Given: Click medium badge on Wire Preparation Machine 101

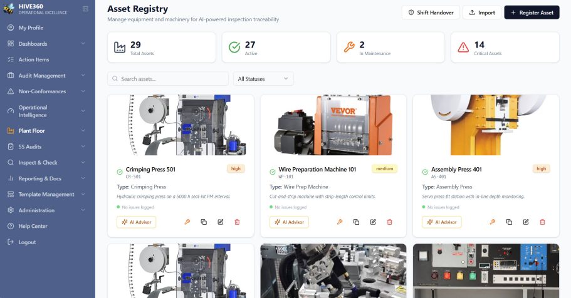Looking at the screenshot, I should tap(385, 169).
